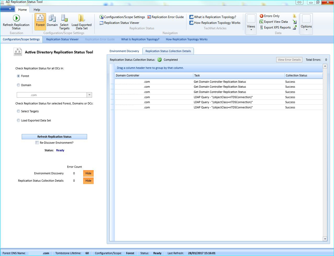Select the Configuration/Scope Settings document tab
The width and height of the screenshot is (334, 256).
[x=21, y=39]
